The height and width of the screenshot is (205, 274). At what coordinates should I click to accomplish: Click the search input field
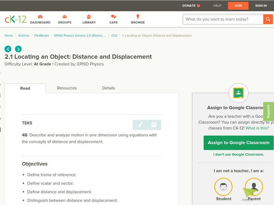coord(221,19)
